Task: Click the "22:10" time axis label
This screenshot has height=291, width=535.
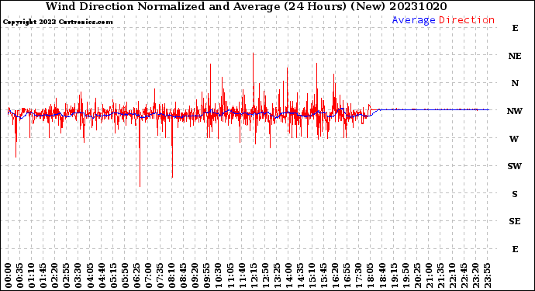Action: [x=452, y=275]
